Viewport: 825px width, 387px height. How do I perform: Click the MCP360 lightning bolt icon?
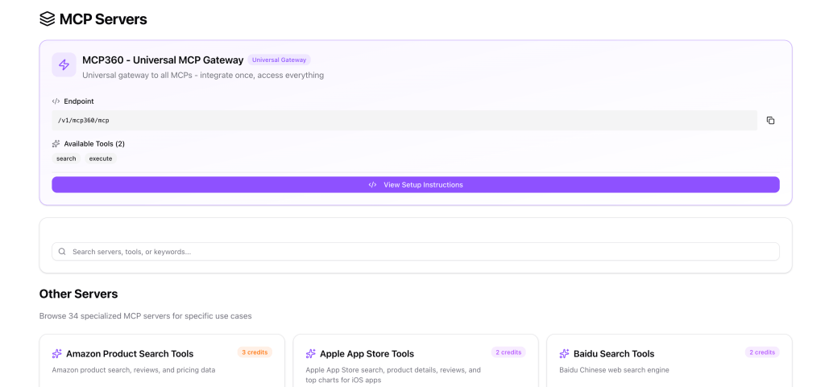(x=64, y=65)
